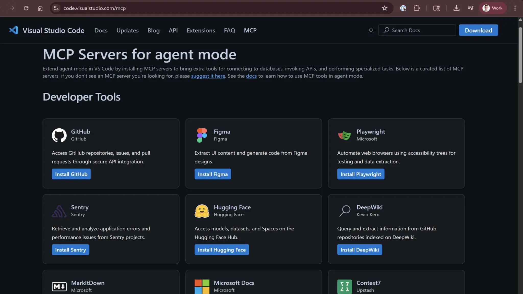Screen dimensions: 523x294
Task: Follow the 'suggest it here' link
Action: (208, 76)
